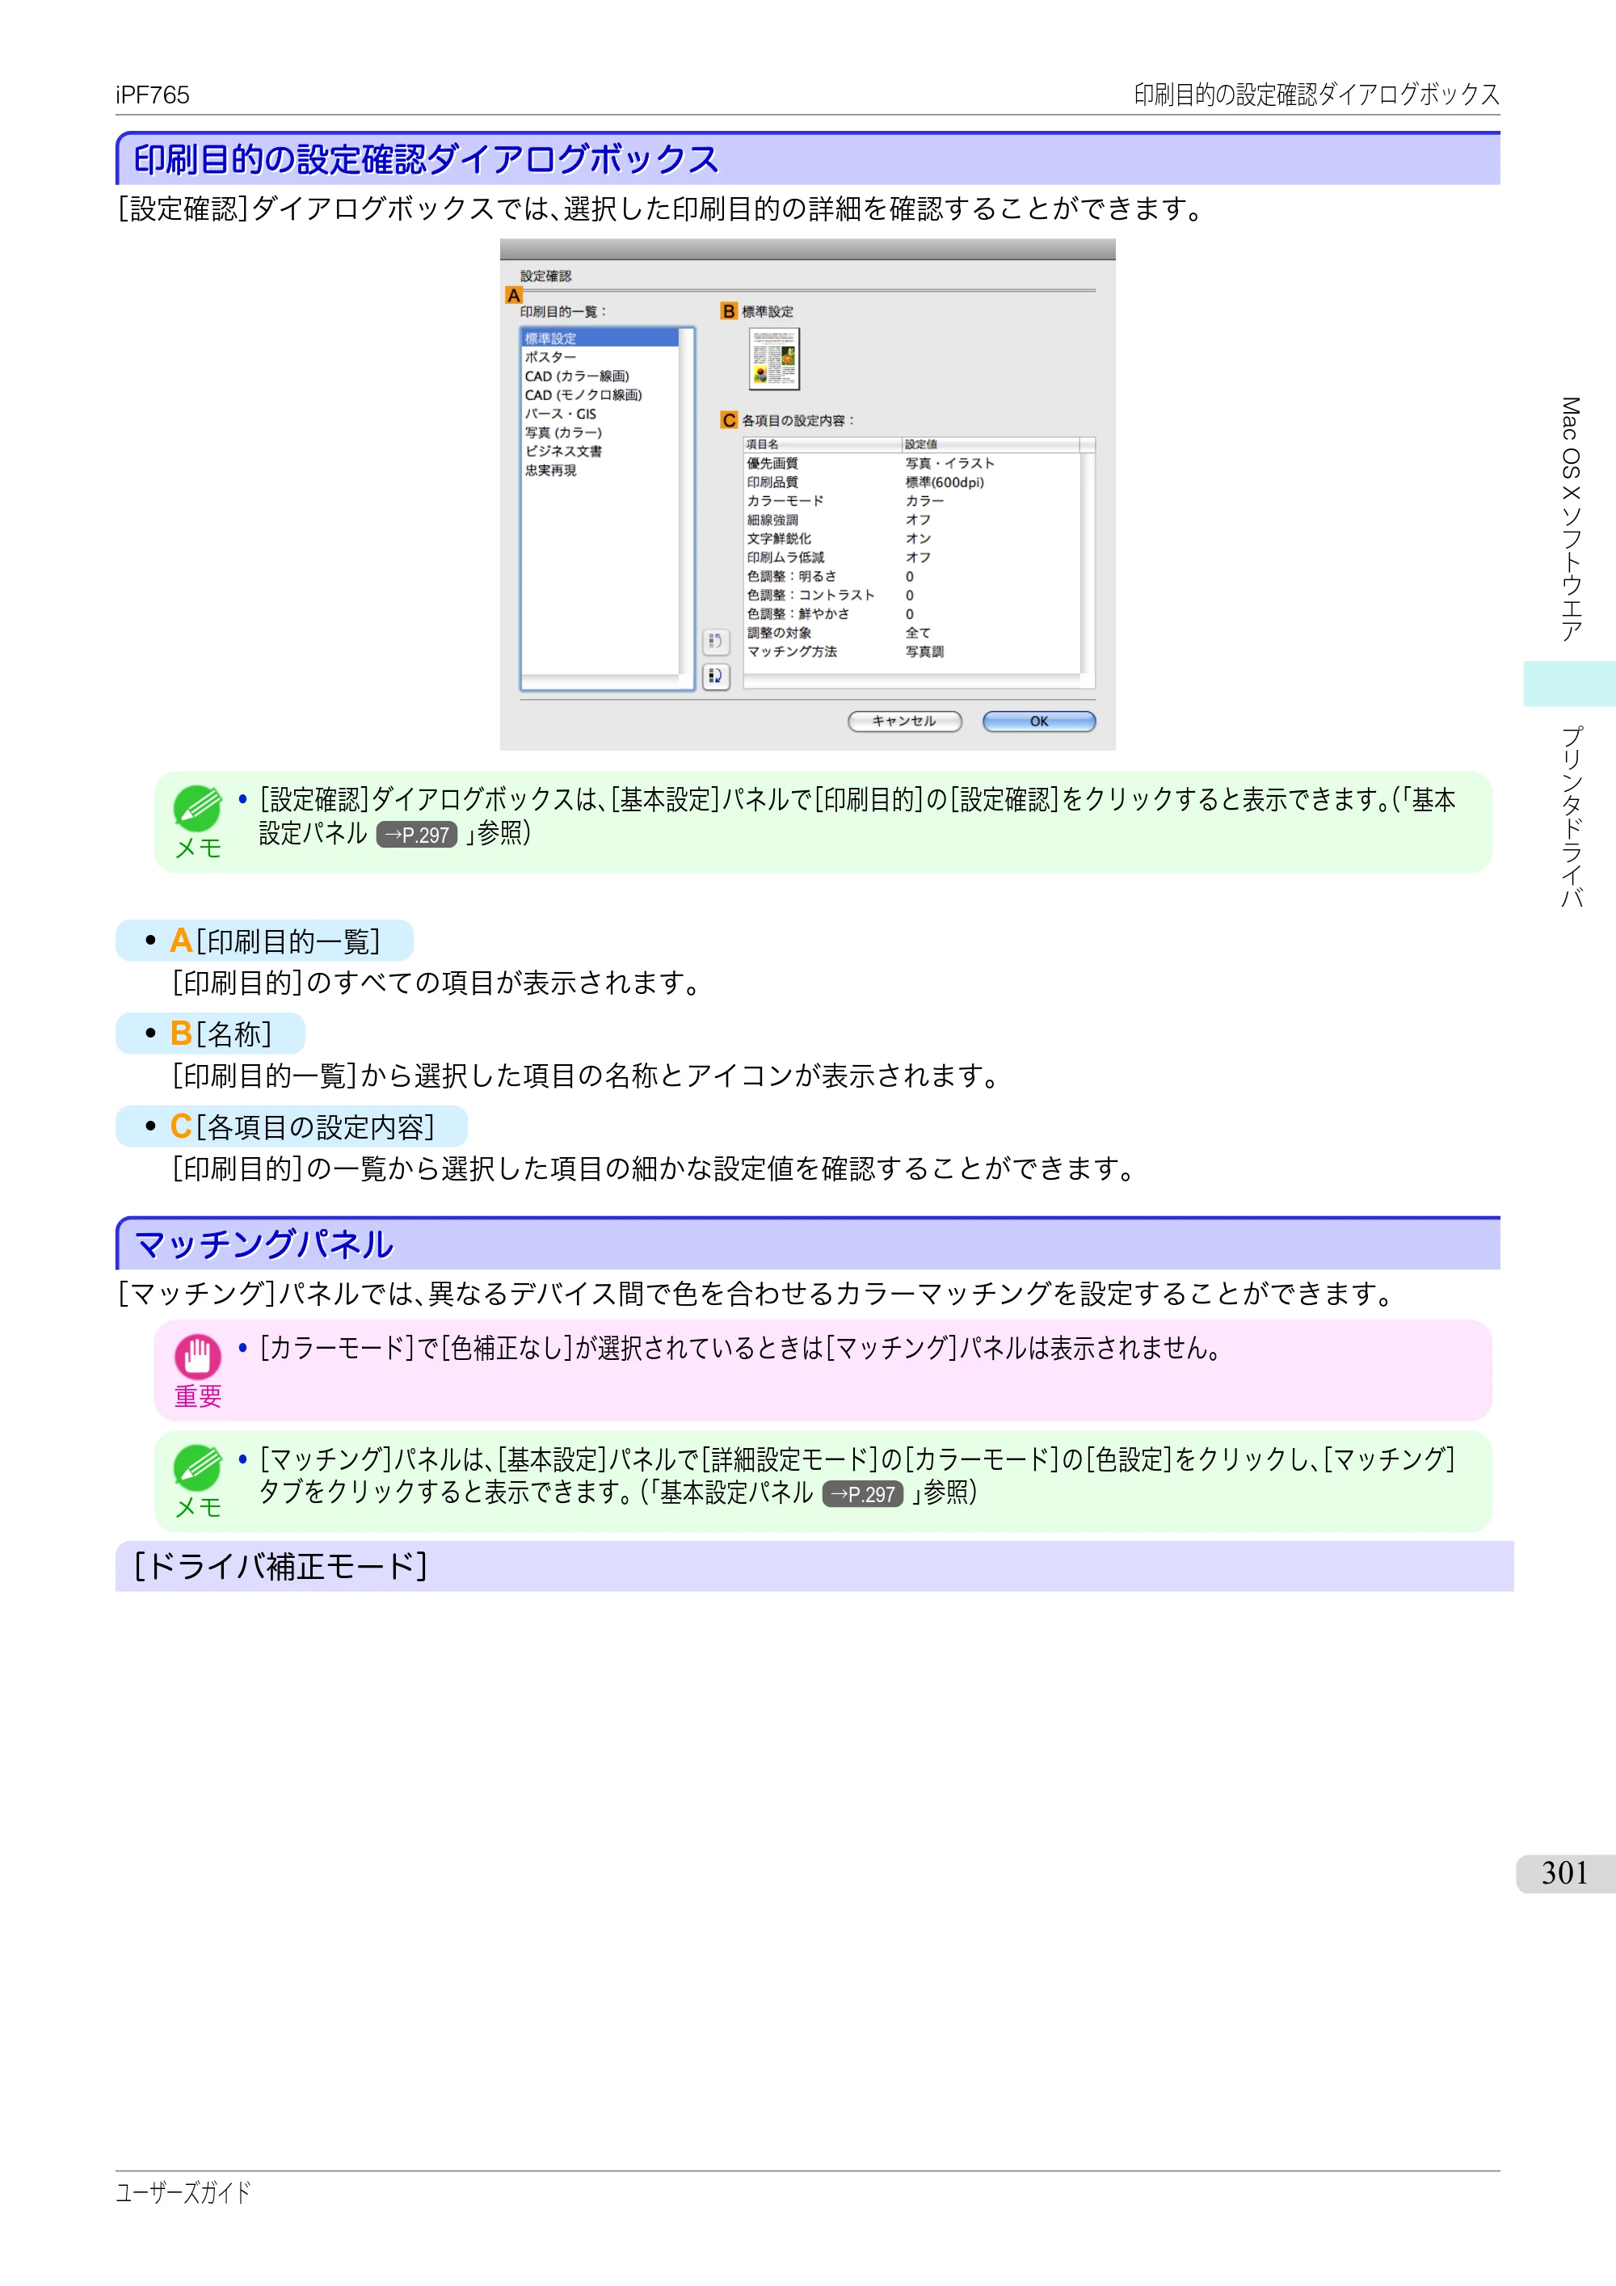This screenshot has width=1616, height=2286.
Task: Click the 色調整：鮮やかさ row name
Action: point(798,614)
